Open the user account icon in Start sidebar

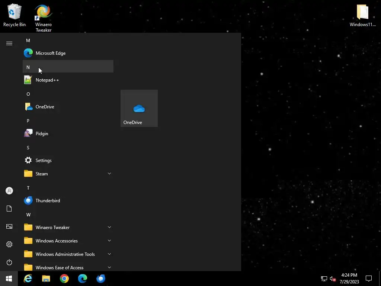coord(9,191)
